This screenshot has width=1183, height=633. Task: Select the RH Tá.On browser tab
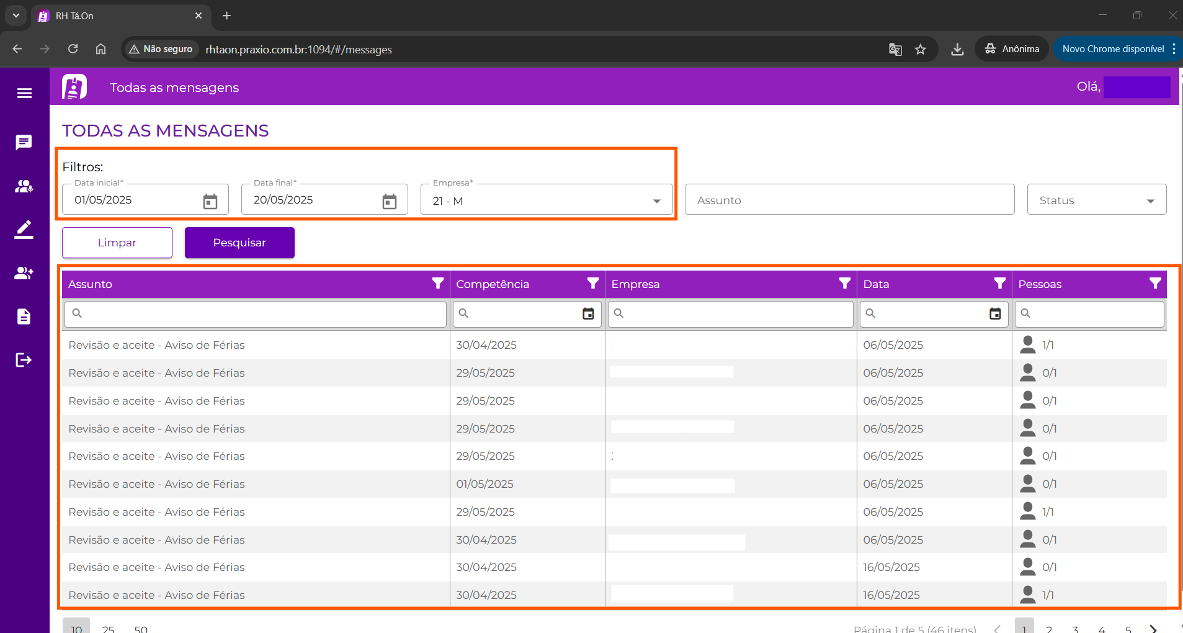[x=120, y=16]
